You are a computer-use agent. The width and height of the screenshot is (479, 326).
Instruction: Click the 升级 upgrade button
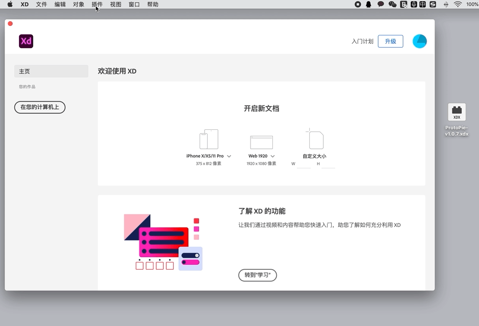point(390,41)
